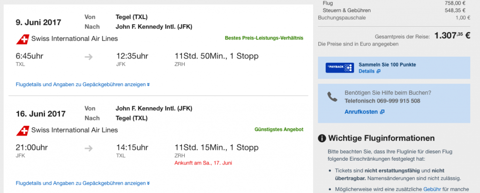The image size is (480, 193).
Task: Click the phone help icon
Action: pyautogui.click(x=332, y=97)
